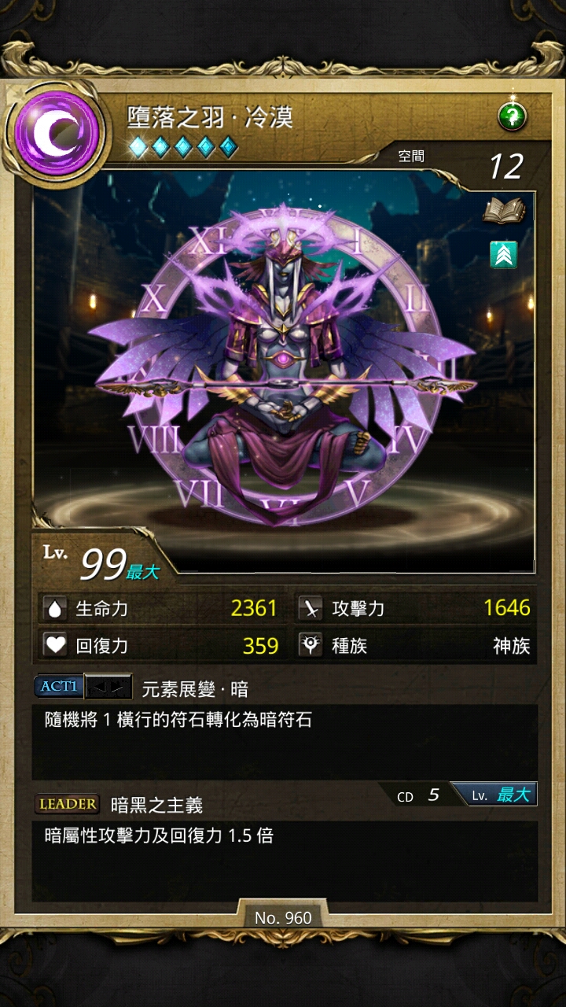
Task: Tap the race emblem icon beside 種族
Action: coord(312,646)
